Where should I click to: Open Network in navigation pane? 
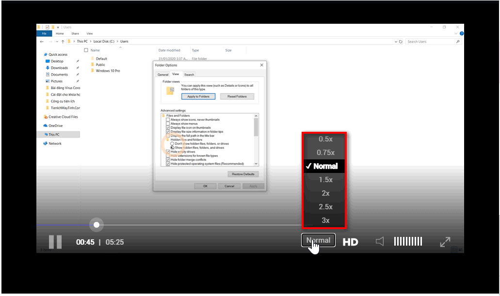point(55,143)
